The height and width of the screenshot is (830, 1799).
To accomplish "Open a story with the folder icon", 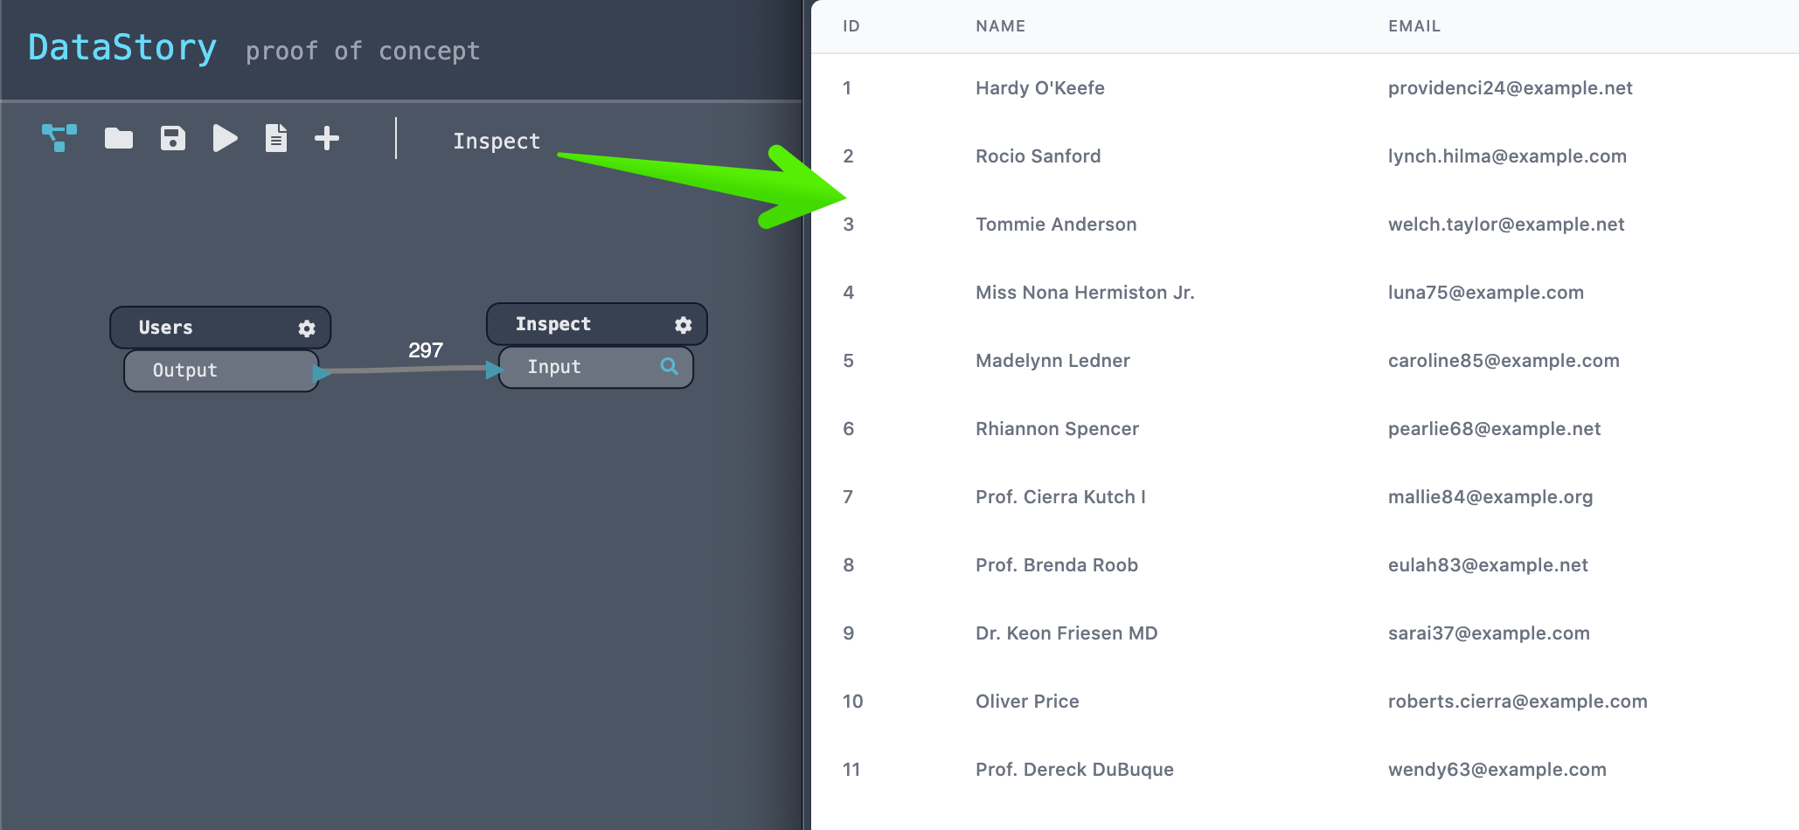I will (x=119, y=138).
